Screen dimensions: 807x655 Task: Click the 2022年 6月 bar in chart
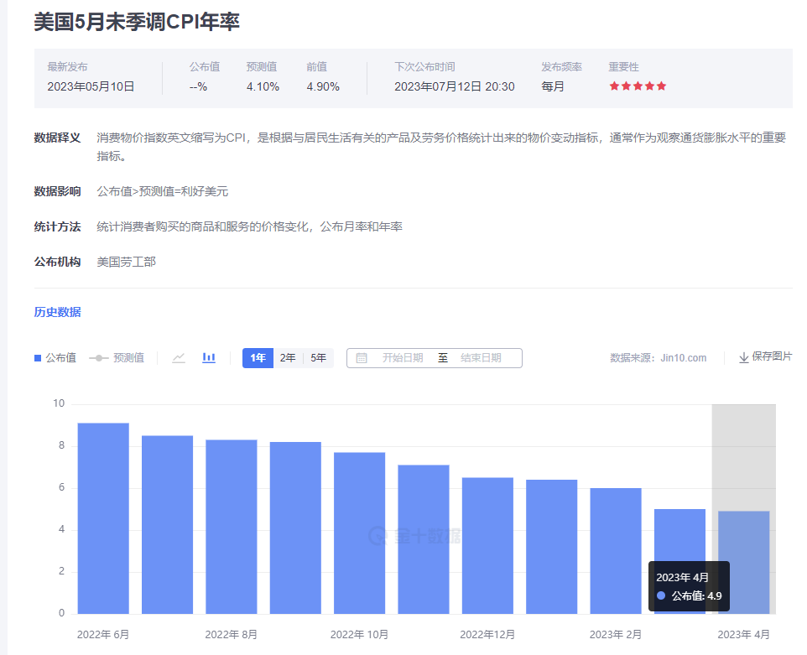103,518
